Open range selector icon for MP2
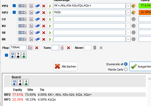 [x=22, y=6]
